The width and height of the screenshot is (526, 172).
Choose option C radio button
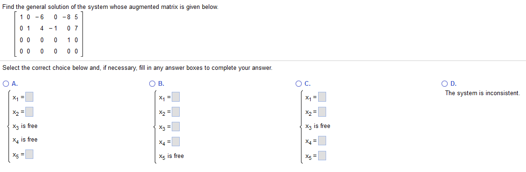click(299, 84)
